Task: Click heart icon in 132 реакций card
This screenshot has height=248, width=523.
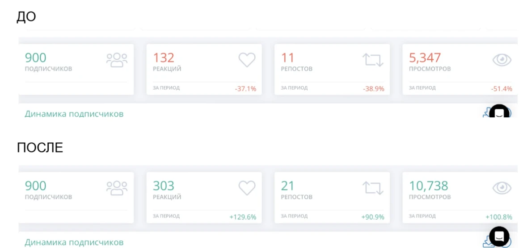Action: (247, 60)
